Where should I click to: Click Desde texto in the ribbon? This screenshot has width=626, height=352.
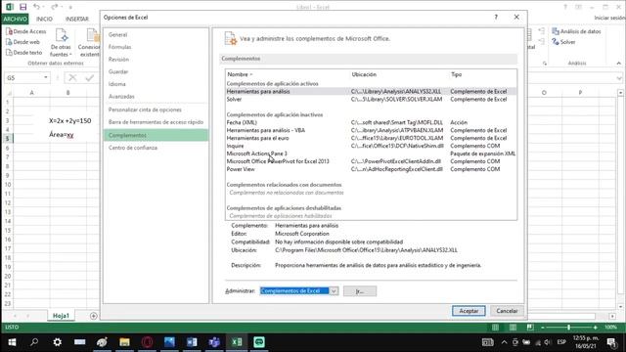click(24, 52)
